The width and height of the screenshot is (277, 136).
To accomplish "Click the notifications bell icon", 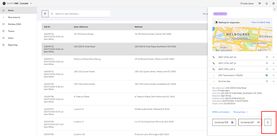I will (266, 3).
